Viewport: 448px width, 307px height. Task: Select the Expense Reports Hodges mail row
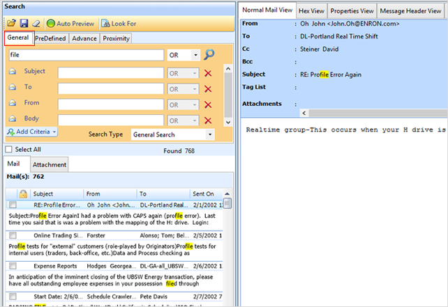pyautogui.click(x=114, y=266)
